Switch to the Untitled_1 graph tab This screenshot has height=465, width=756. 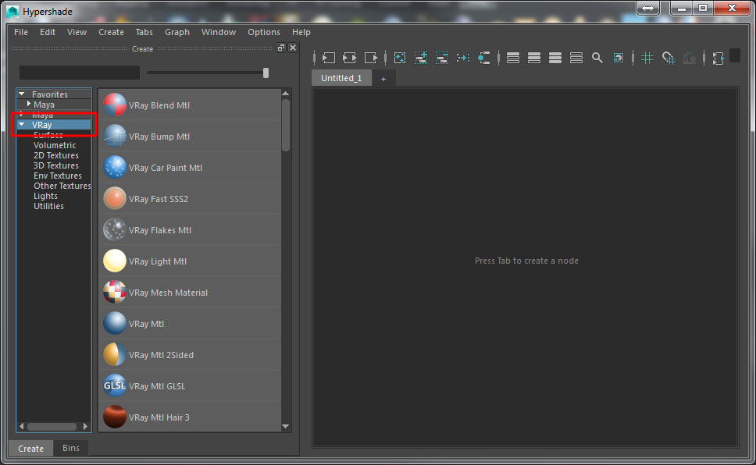pos(341,78)
